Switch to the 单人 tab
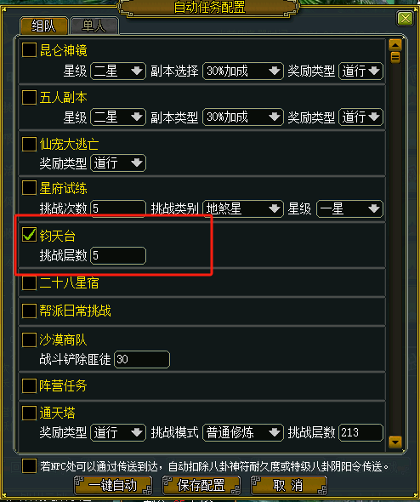 coord(94,26)
